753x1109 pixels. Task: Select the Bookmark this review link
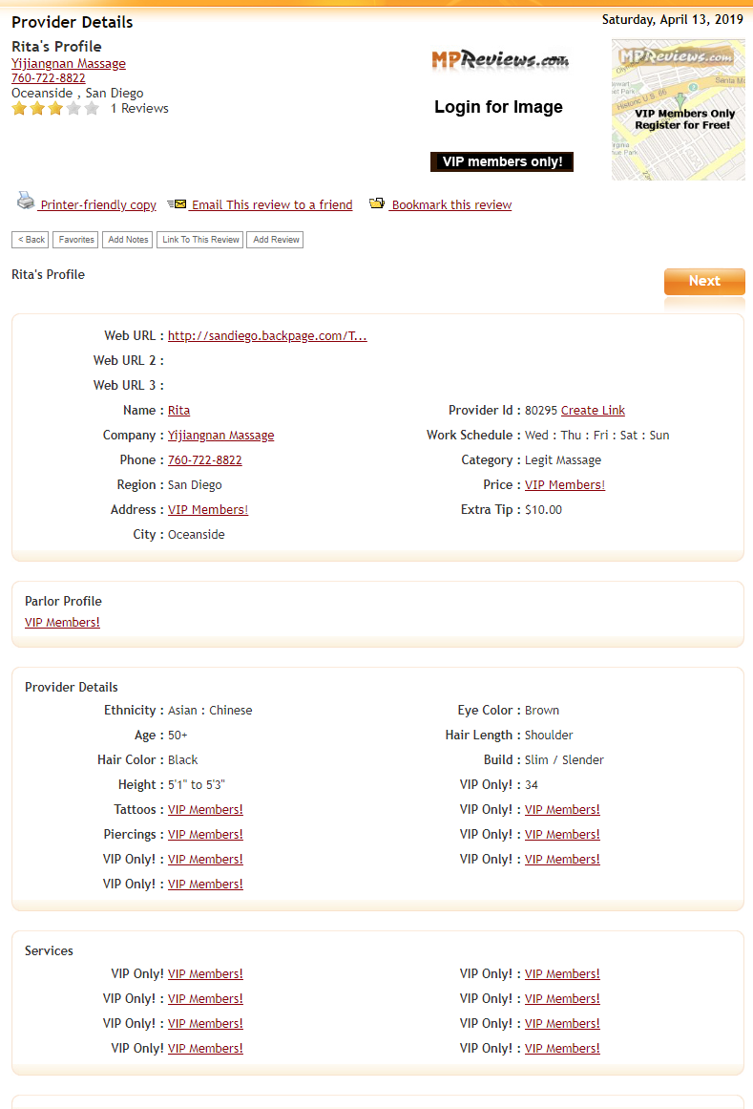tap(450, 205)
